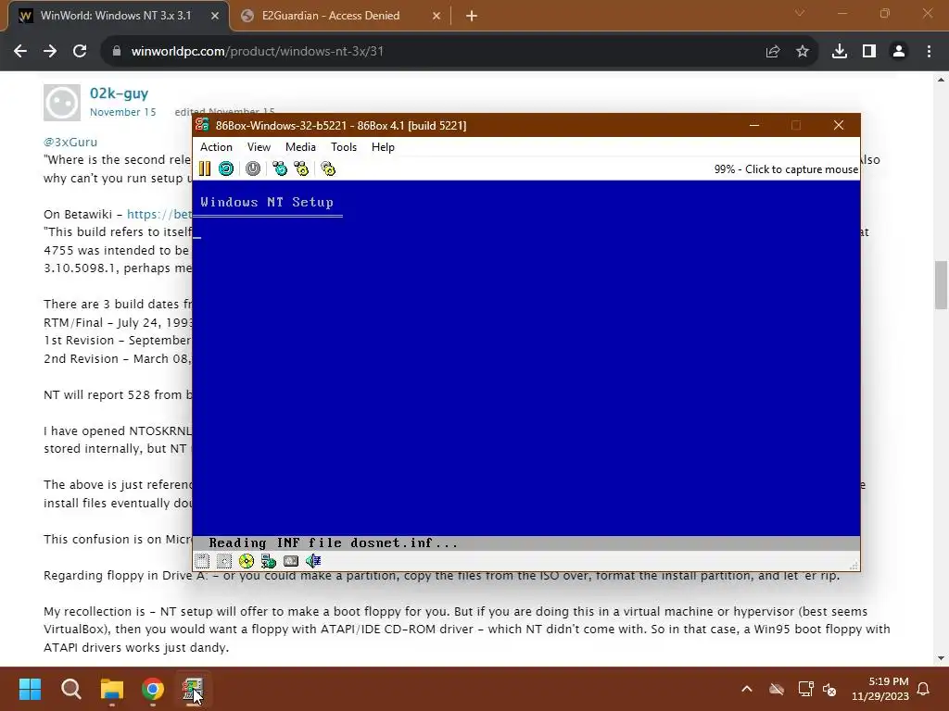Click the muted volume tray icon

[x=829, y=689]
